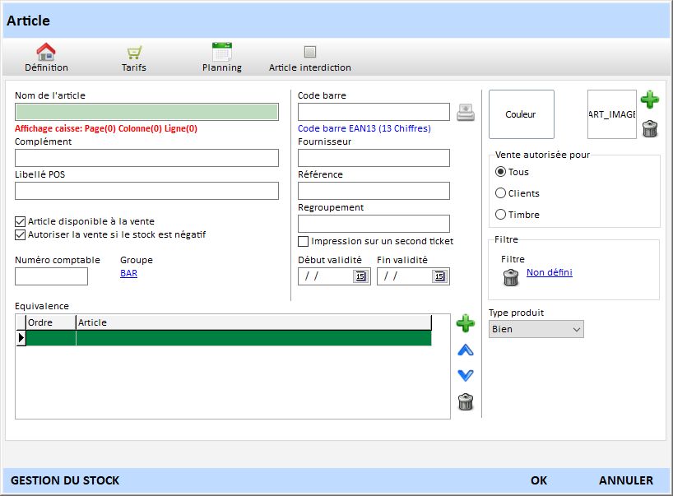This screenshot has width=673, height=496.
Task: Click the OK button
Action: (539, 480)
